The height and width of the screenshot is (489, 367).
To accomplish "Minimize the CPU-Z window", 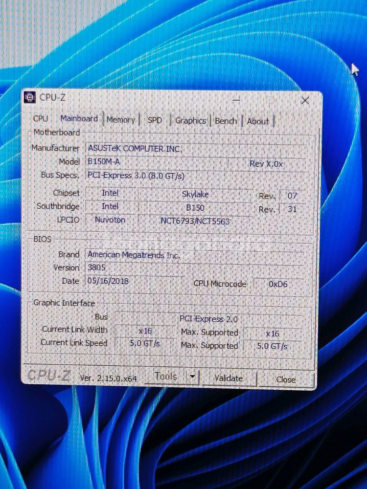I will tap(237, 99).
